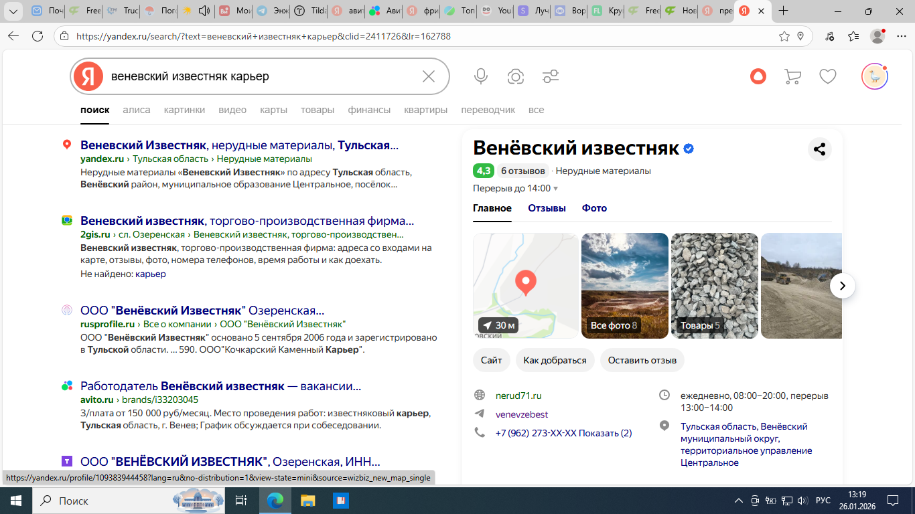Click the browser address bar URL

coord(263,36)
